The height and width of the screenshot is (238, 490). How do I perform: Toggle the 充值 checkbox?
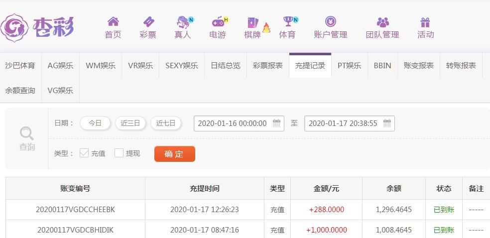point(84,153)
